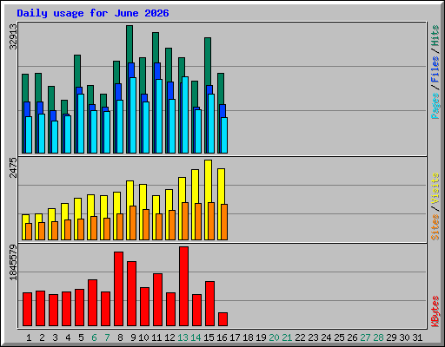Screen dimensions: 445x347
Task: Click green day 7 on the x-axis
Action: click(107, 337)
